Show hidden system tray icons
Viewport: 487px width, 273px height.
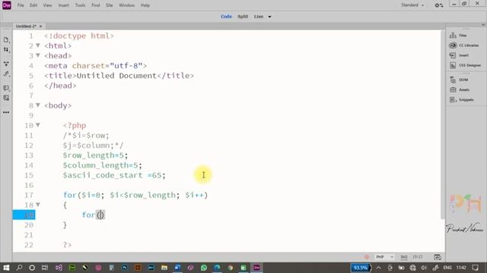(379, 268)
